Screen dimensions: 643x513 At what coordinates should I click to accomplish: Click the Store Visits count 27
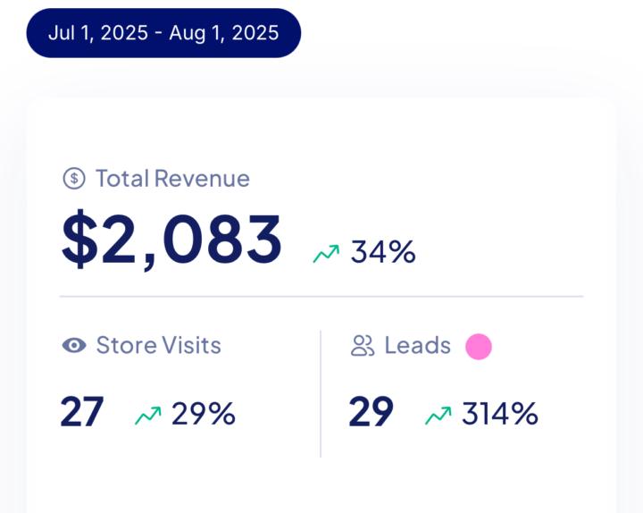(x=81, y=412)
